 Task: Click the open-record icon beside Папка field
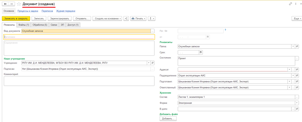(x=297, y=47)
